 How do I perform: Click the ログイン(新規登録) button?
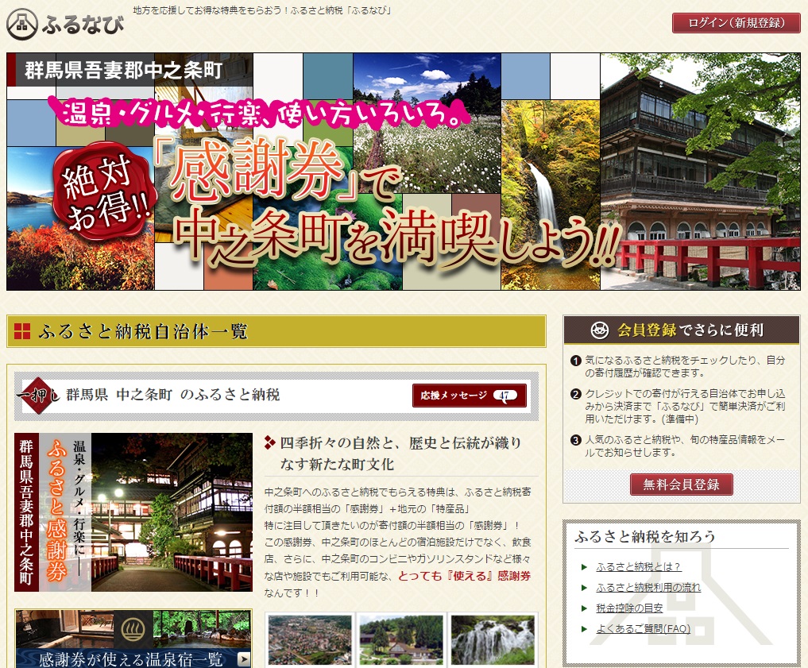[736, 23]
